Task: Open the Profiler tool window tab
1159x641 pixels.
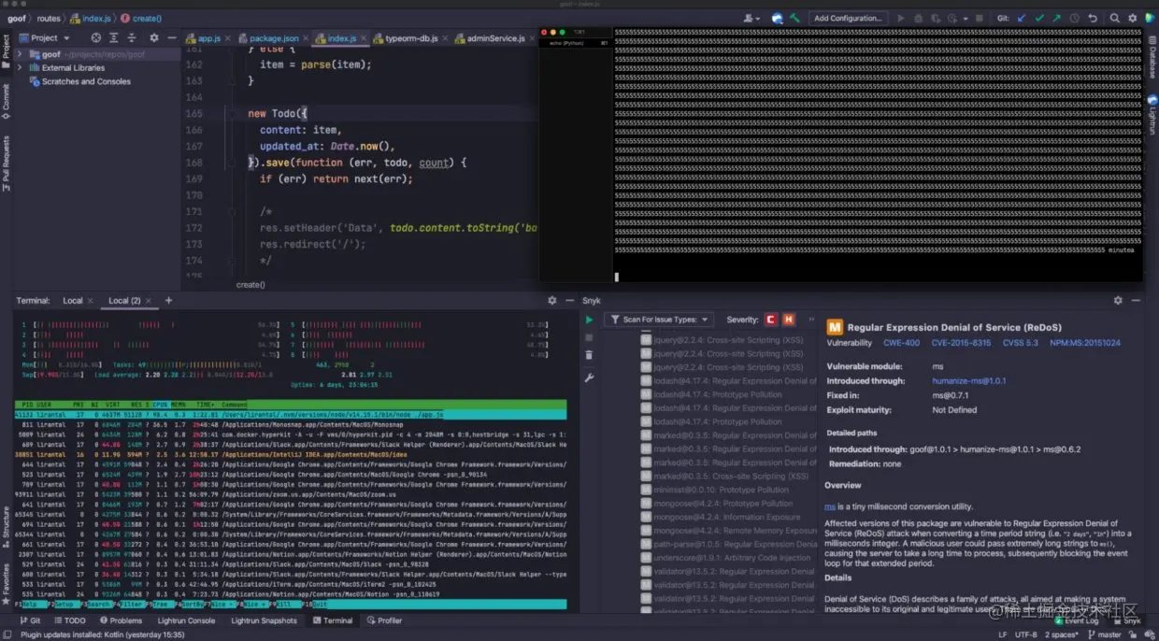Action: (x=384, y=620)
